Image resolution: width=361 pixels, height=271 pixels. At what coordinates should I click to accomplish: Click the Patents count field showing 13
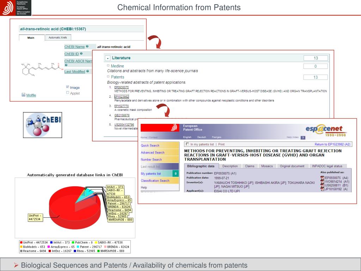[x=316, y=77]
